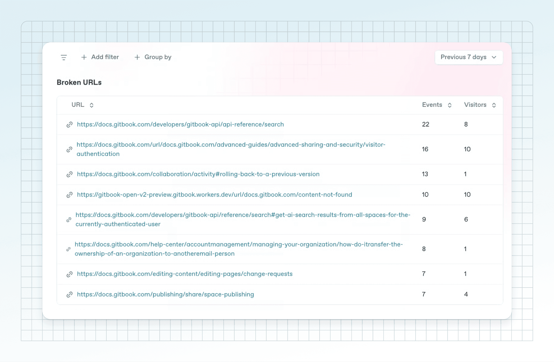Click link icon beside get-ai-search-results URL

click(x=69, y=220)
